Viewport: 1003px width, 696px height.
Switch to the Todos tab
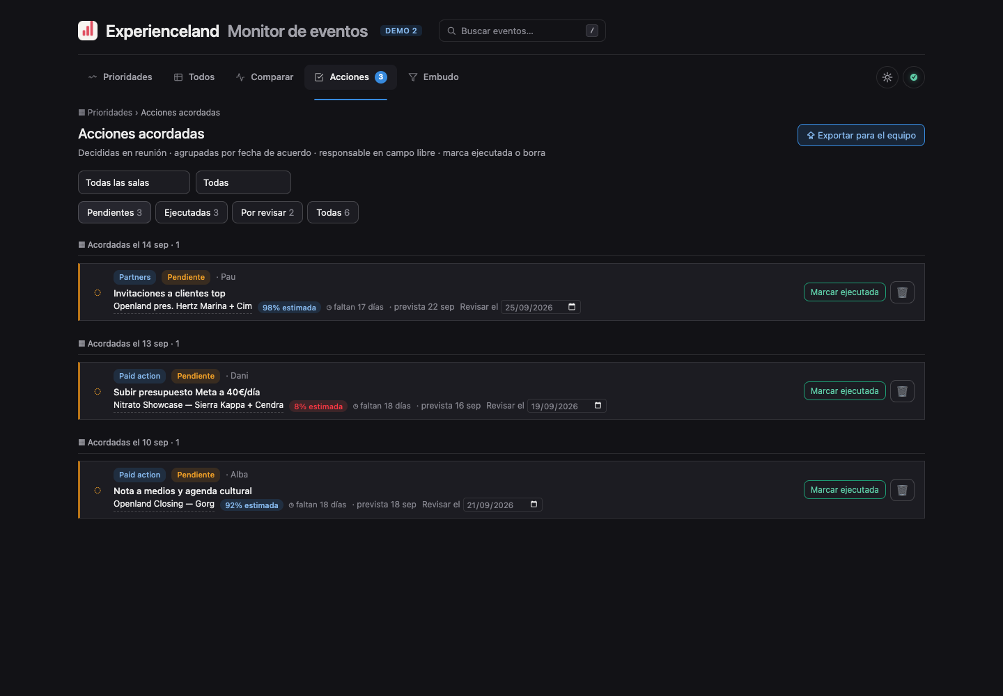tap(194, 77)
